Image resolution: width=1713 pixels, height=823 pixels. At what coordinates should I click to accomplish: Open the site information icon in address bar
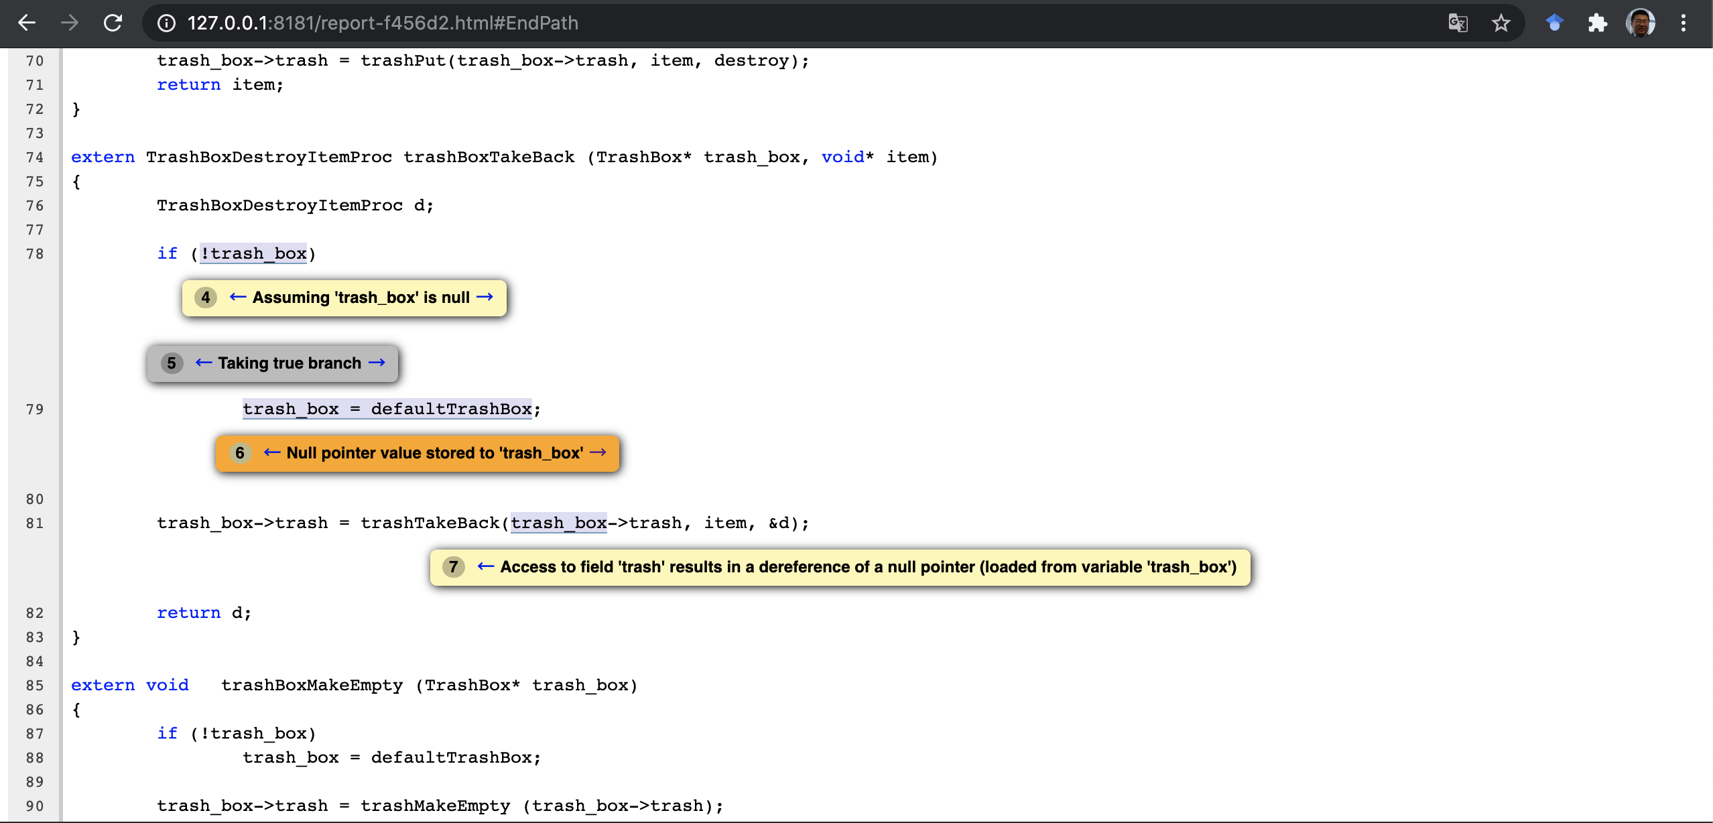tap(166, 23)
